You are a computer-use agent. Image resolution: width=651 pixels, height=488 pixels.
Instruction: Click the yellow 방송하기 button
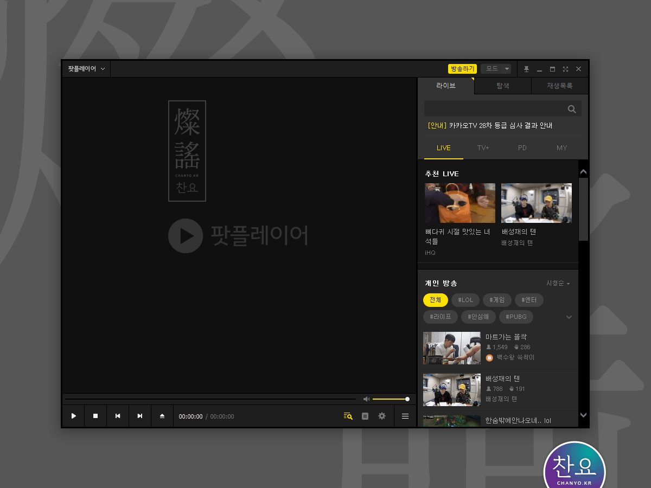tap(462, 69)
